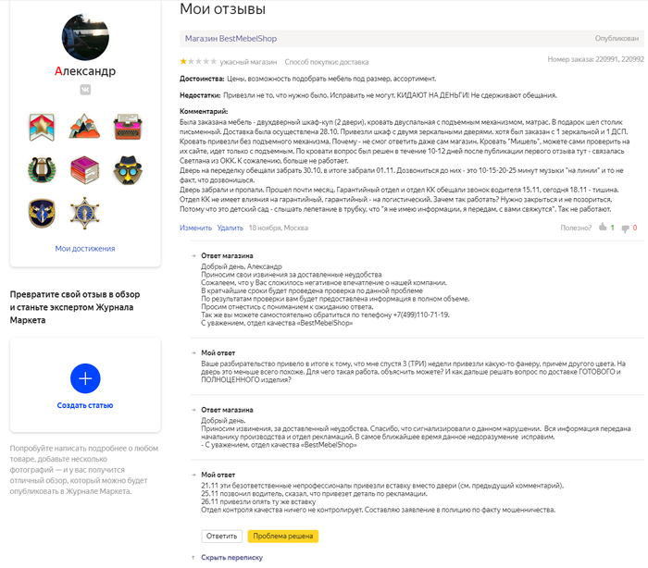Click the detective with hat badge
This screenshot has height=568, width=648.
pyautogui.click(x=128, y=170)
